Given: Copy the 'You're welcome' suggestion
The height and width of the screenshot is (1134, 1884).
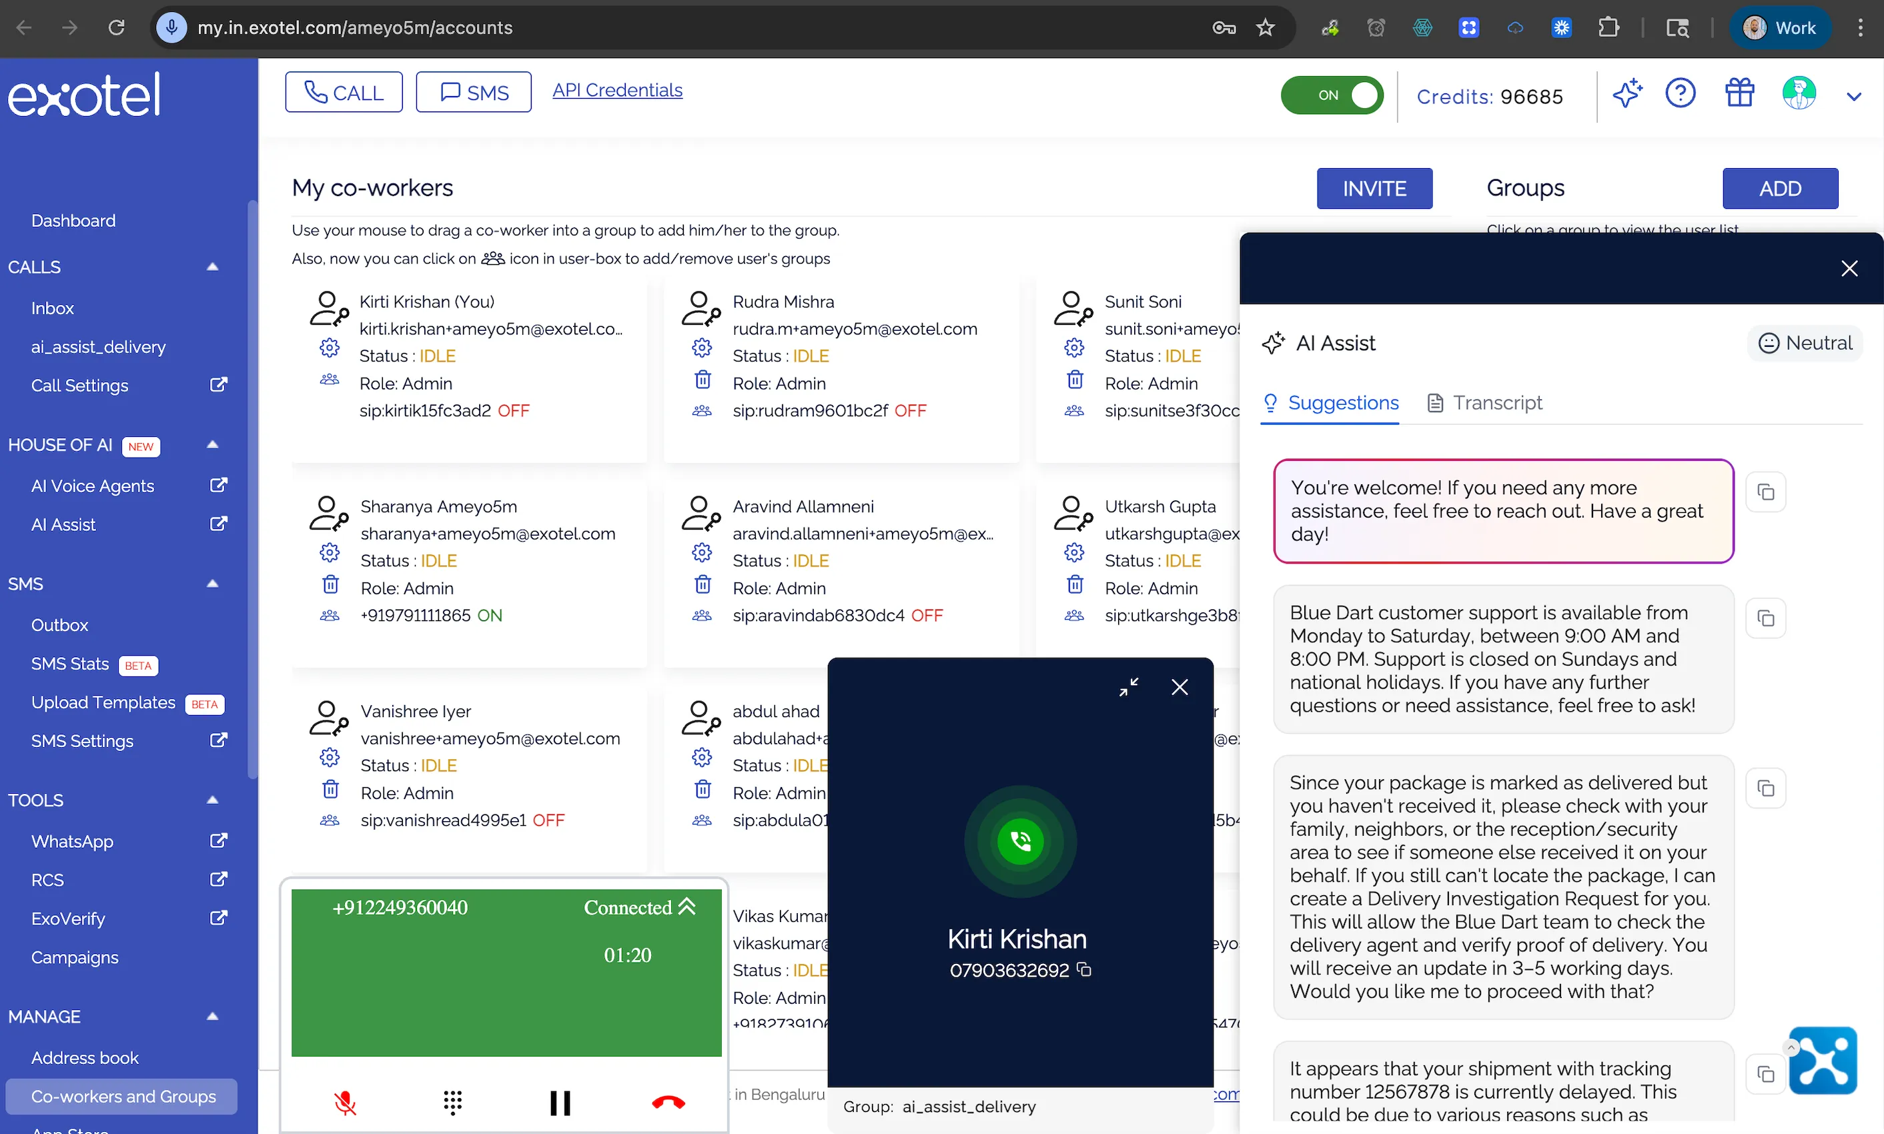Looking at the screenshot, I should 1765,492.
